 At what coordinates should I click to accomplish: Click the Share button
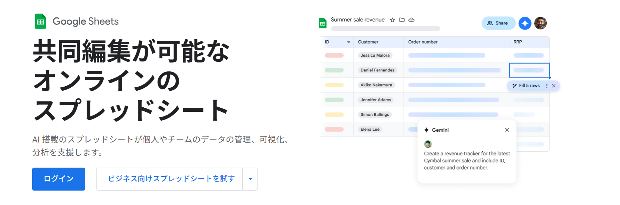point(498,23)
